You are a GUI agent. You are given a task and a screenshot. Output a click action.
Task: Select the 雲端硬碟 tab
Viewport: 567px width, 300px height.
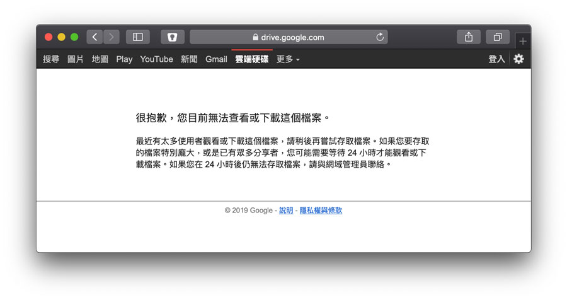coord(251,59)
